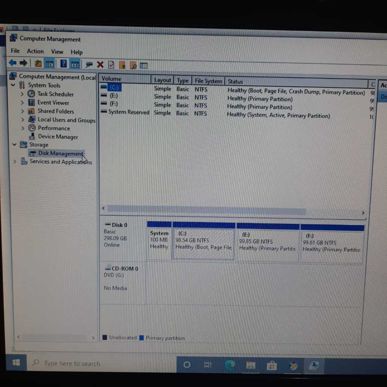Expand the Event Viewer node

tap(22, 102)
